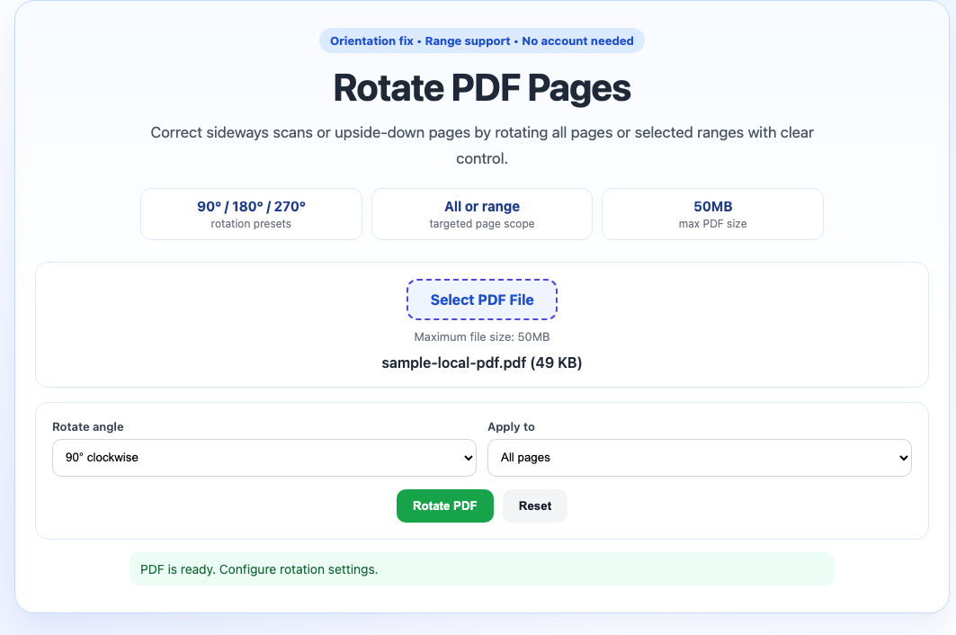This screenshot has width=956, height=635.
Task: Click the Maximum file size 50MB label
Action: click(x=481, y=335)
